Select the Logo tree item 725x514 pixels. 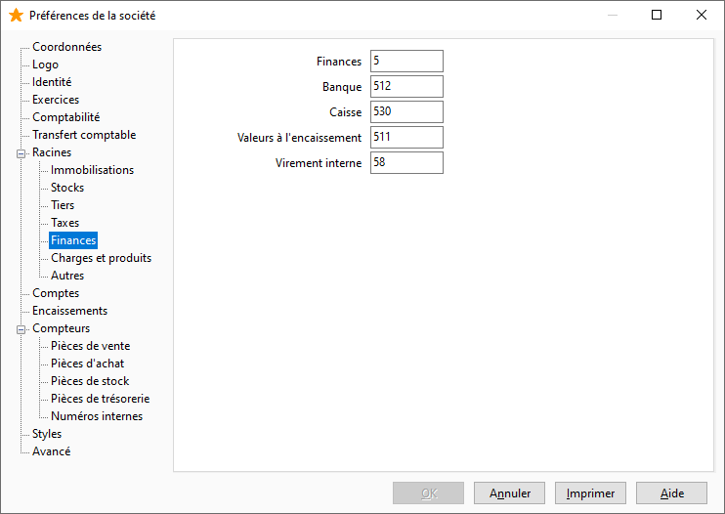point(45,64)
